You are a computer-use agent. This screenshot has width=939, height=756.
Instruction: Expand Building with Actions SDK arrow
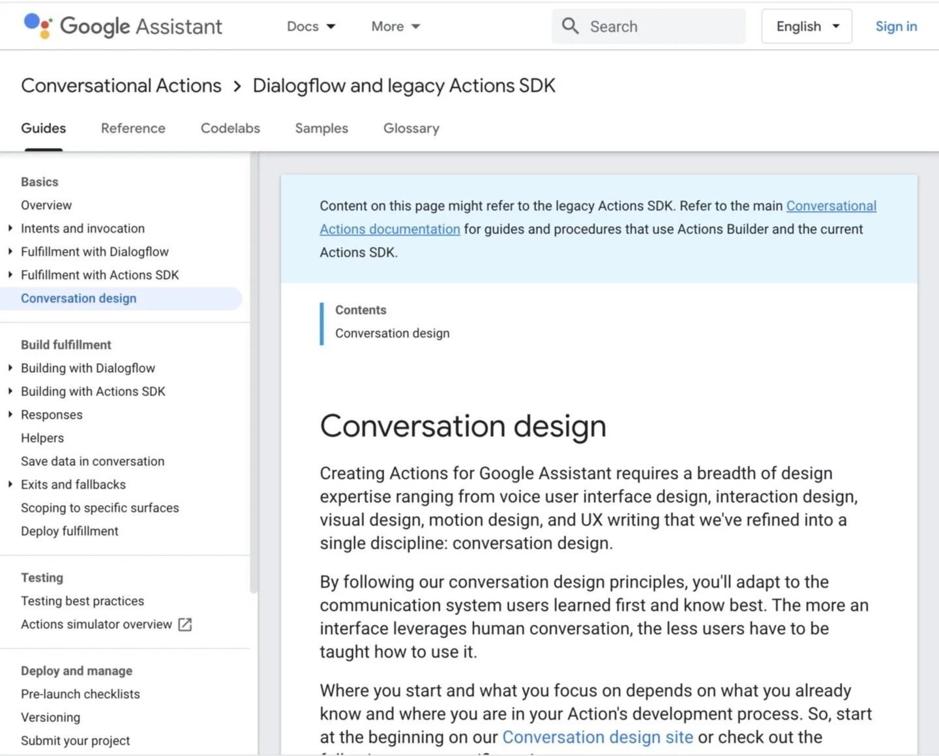click(x=10, y=391)
